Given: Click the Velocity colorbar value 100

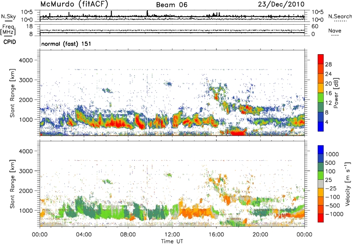Looking at the screenshot, I should pos(330,171).
